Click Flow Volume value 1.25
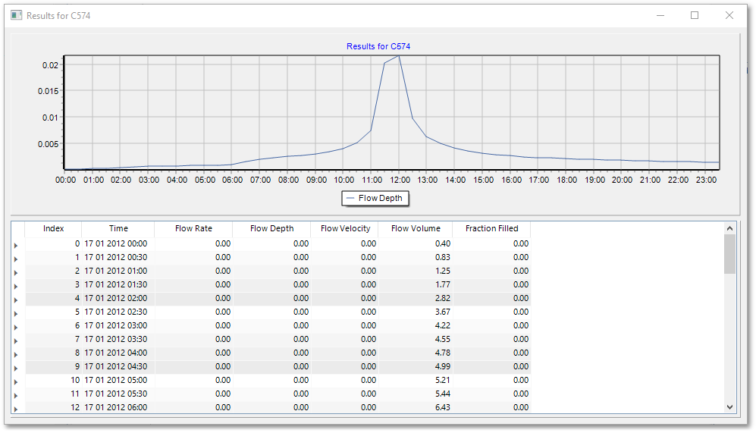 (443, 271)
